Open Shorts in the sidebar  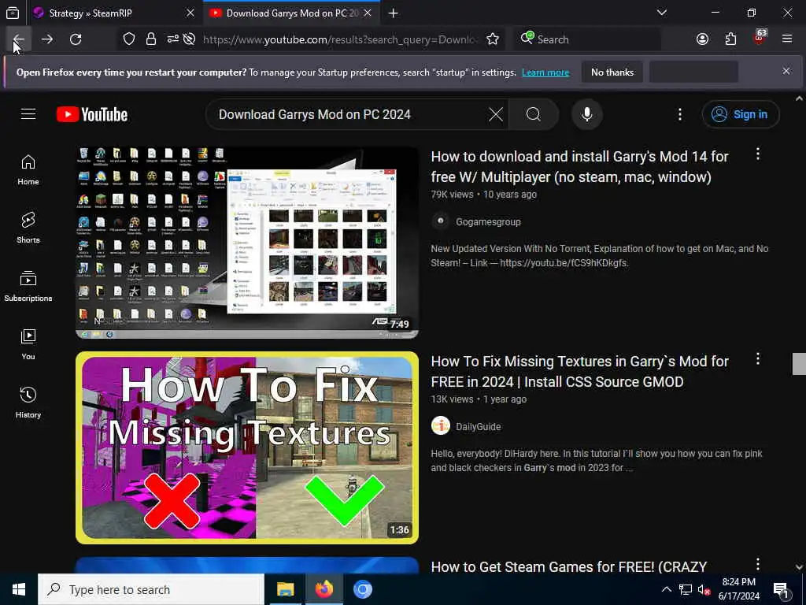[28, 228]
